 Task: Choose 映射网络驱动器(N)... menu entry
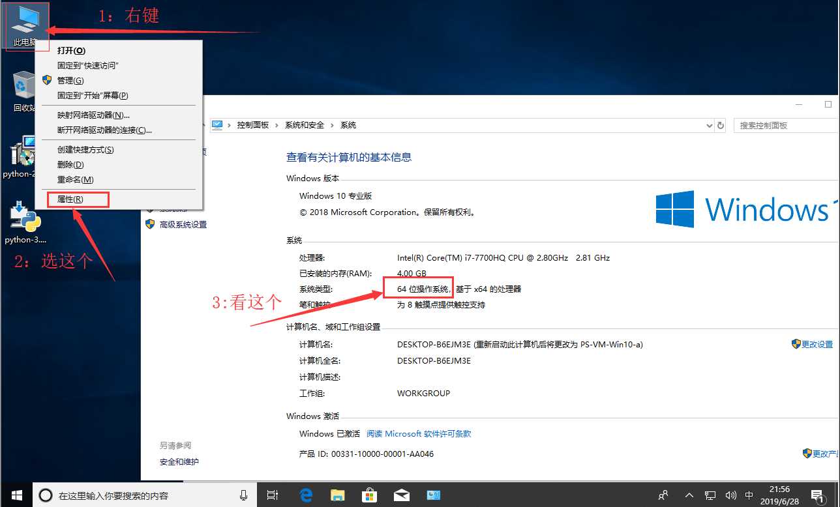tap(118, 115)
